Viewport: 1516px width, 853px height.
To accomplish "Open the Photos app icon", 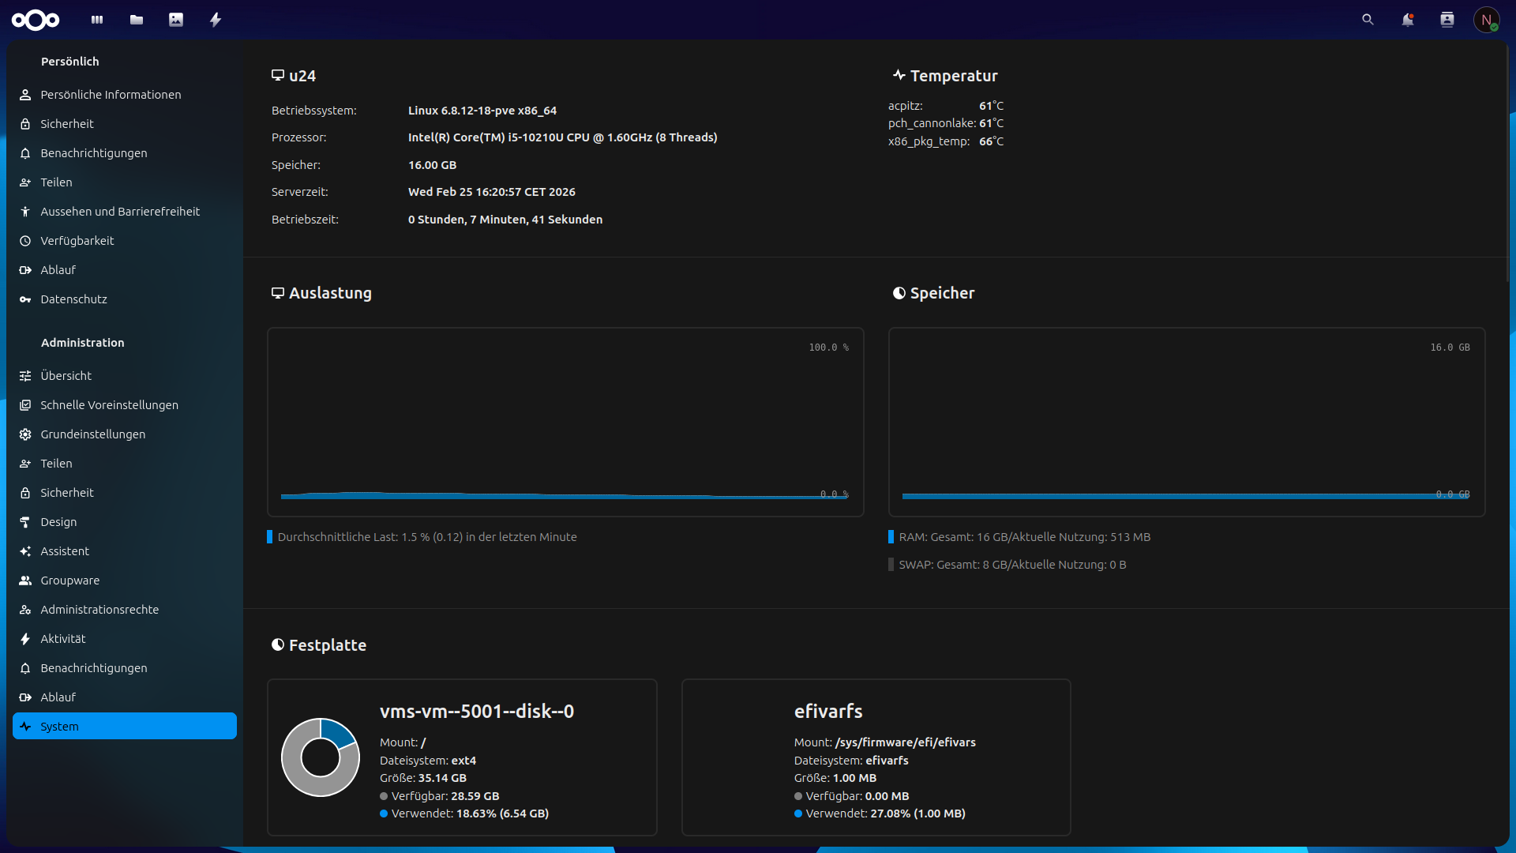I will [176, 20].
